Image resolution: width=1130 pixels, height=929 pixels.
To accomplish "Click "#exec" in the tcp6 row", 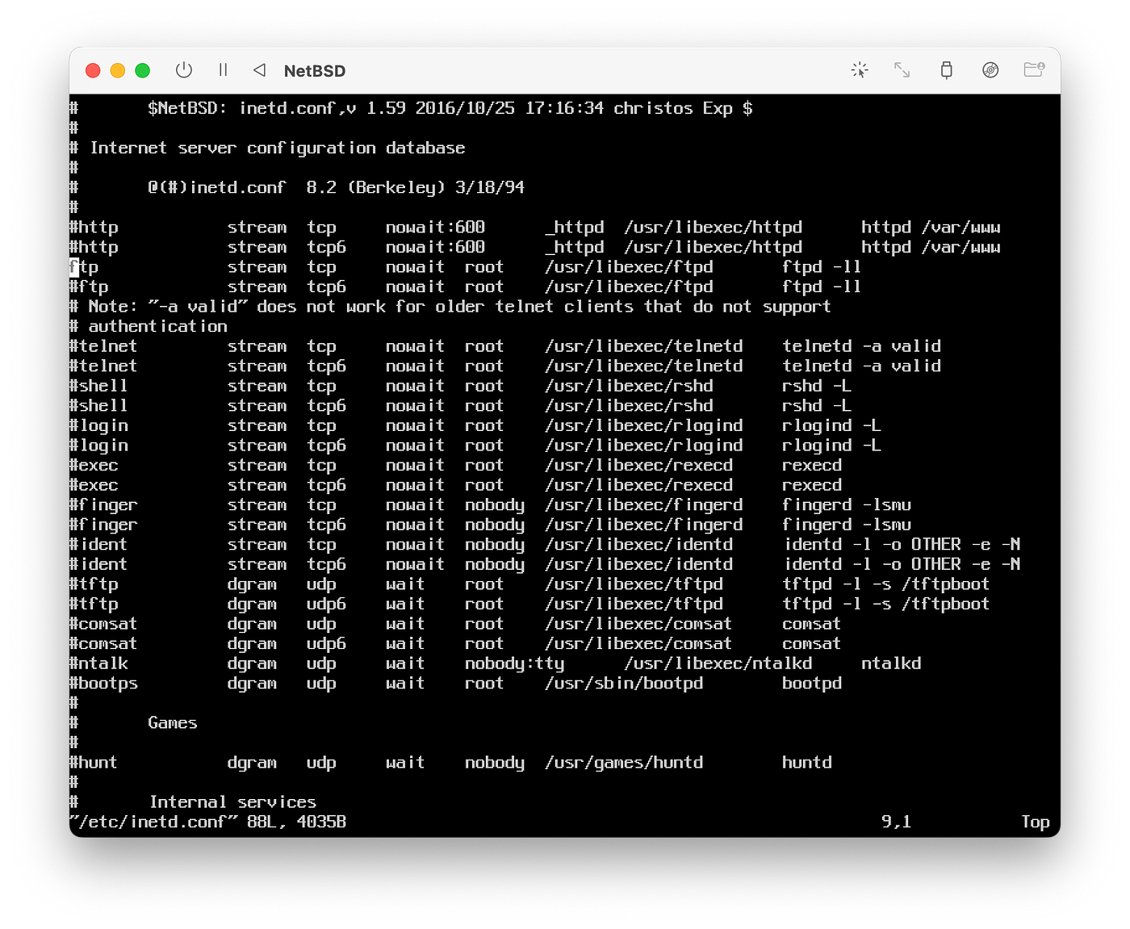I will pyautogui.click(x=94, y=484).
